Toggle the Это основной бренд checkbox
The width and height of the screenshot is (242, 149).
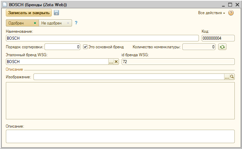pos(85,47)
